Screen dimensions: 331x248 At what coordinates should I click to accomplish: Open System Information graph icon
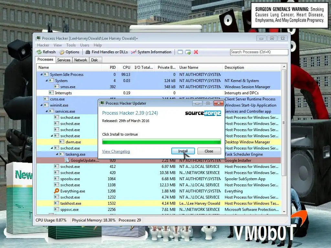pos(133,52)
